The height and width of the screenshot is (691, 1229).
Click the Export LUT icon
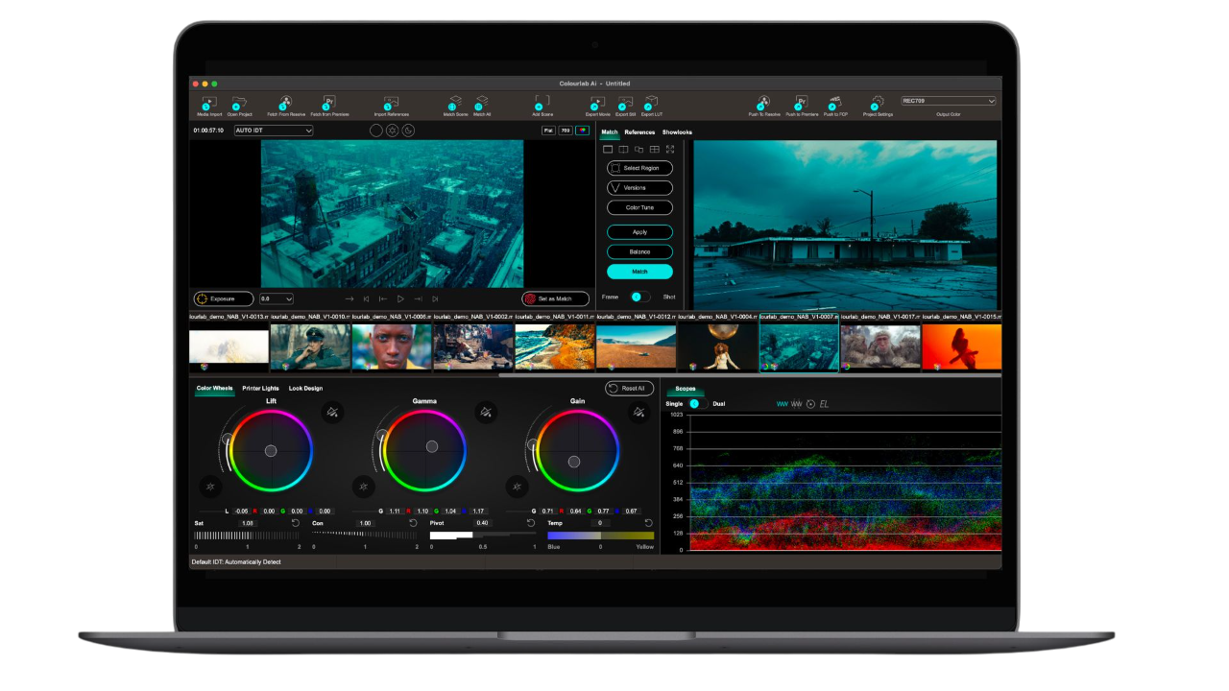[651, 103]
